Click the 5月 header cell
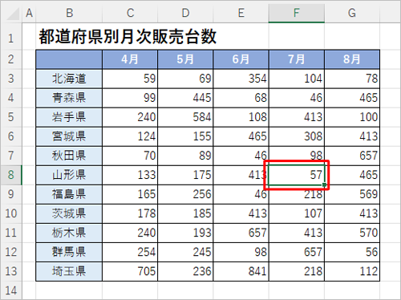The height and width of the screenshot is (300, 401). [185, 59]
